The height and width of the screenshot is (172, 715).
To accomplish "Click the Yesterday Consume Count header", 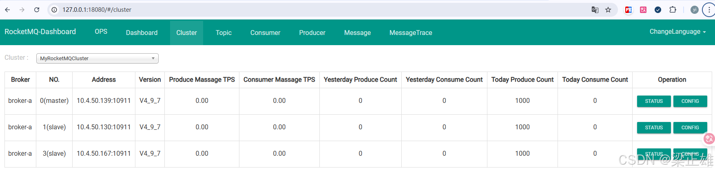I will (444, 80).
